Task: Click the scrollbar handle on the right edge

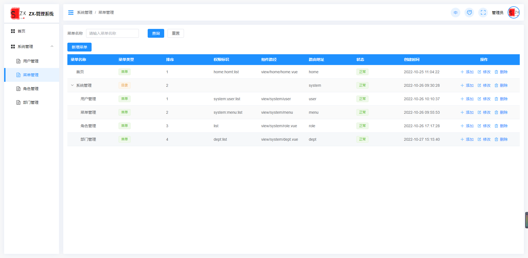Action: click(x=526, y=220)
